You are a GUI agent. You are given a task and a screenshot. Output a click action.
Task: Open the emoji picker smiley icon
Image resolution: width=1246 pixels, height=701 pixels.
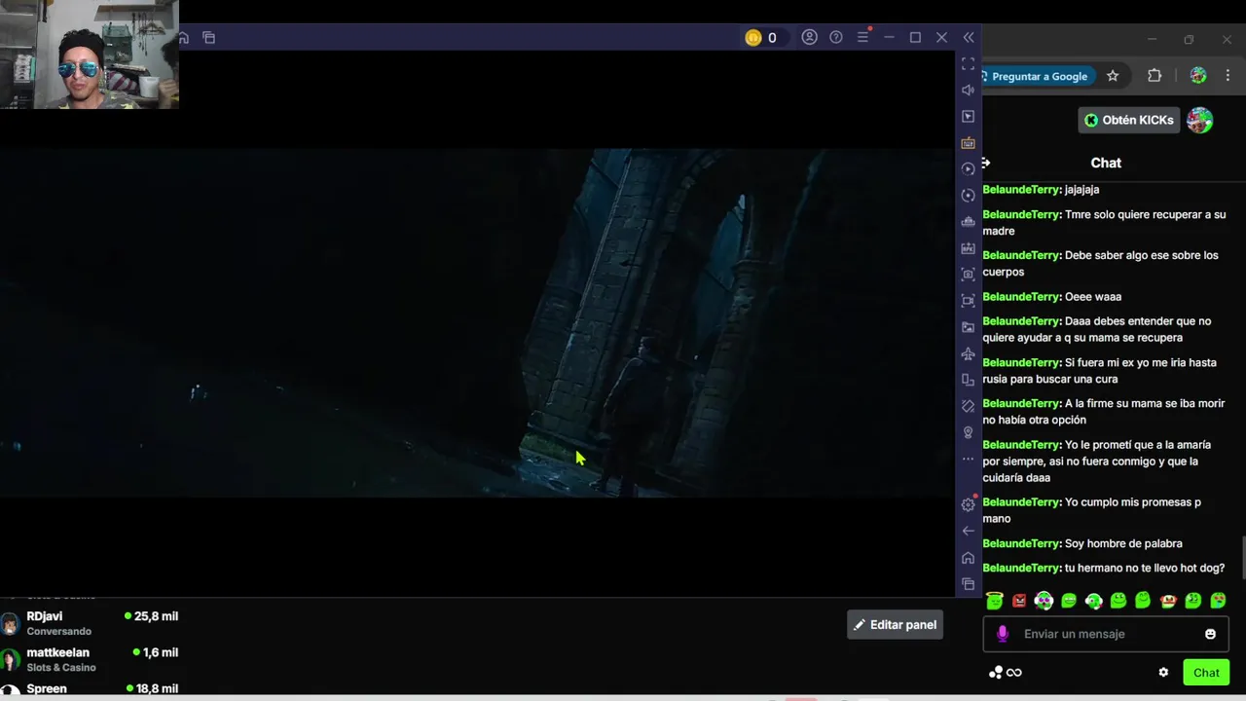click(x=1210, y=634)
